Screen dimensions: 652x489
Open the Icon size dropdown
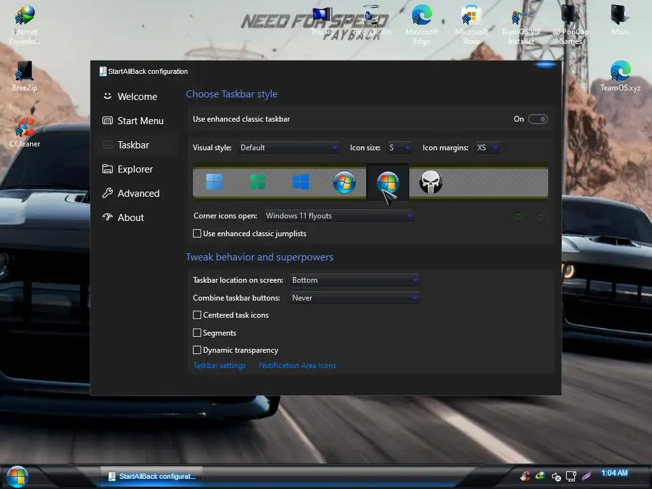pyautogui.click(x=399, y=148)
